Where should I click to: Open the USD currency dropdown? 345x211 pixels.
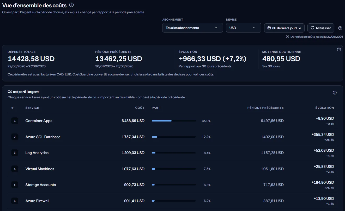[244, 28]
